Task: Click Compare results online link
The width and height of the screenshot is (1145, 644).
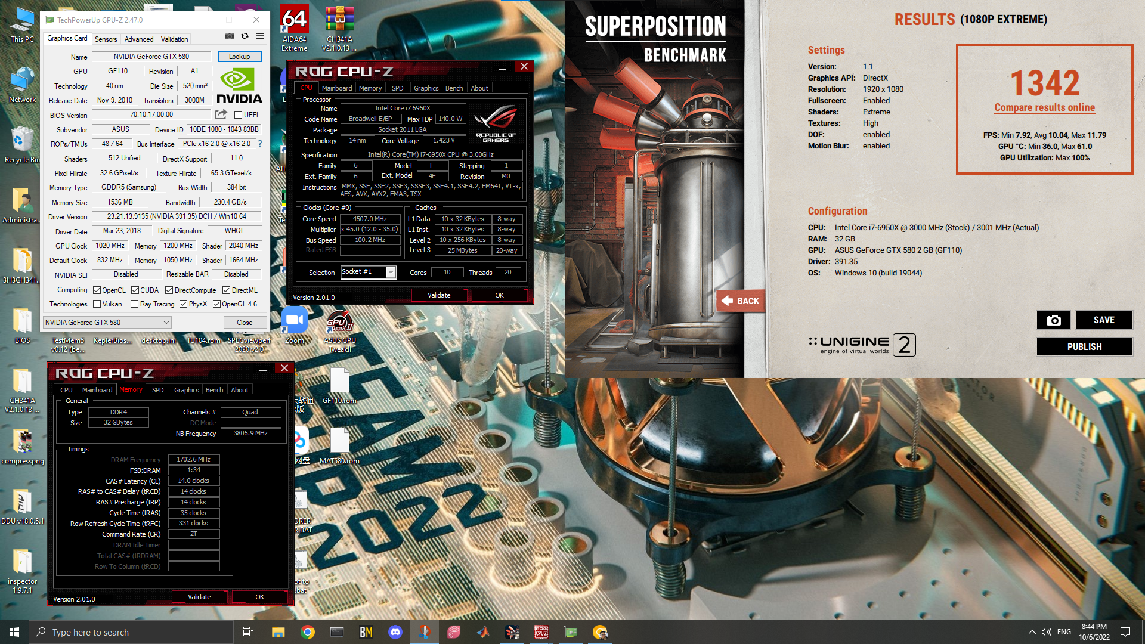Action: pyautogui.click(x=1044, y=108)
